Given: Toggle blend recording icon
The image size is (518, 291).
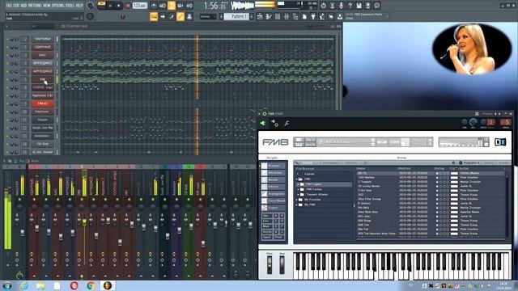Looking at the screenshot, I should coord(180,6).
